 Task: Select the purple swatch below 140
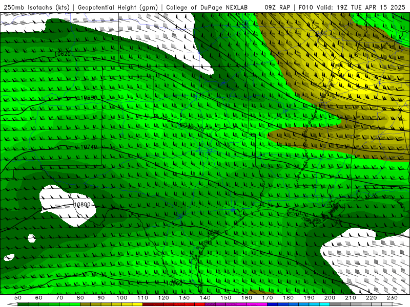210,304
